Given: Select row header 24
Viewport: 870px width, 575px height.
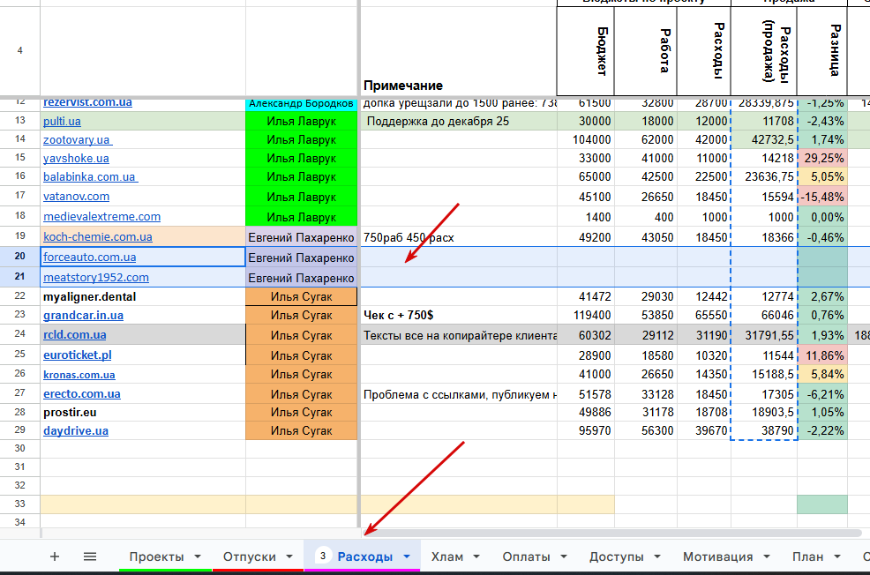Looking at the screenshot, I should click(20, 334).
